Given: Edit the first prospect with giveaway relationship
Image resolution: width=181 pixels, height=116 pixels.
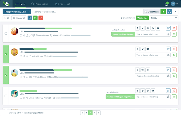Looking at the screenshot, I should pyautogui.click(x=168, y=28).
